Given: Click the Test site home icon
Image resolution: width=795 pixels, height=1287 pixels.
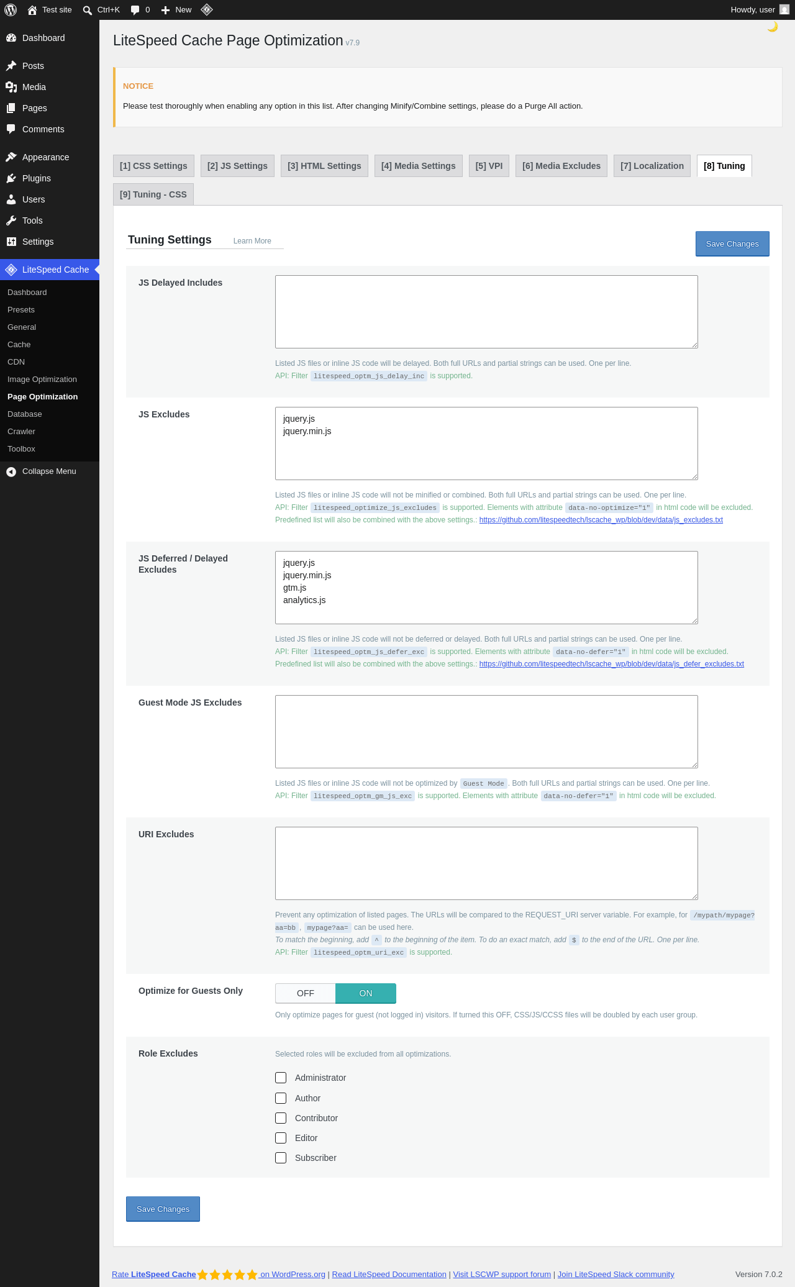Looking at the screenshot, I should [x=32, y=10].
